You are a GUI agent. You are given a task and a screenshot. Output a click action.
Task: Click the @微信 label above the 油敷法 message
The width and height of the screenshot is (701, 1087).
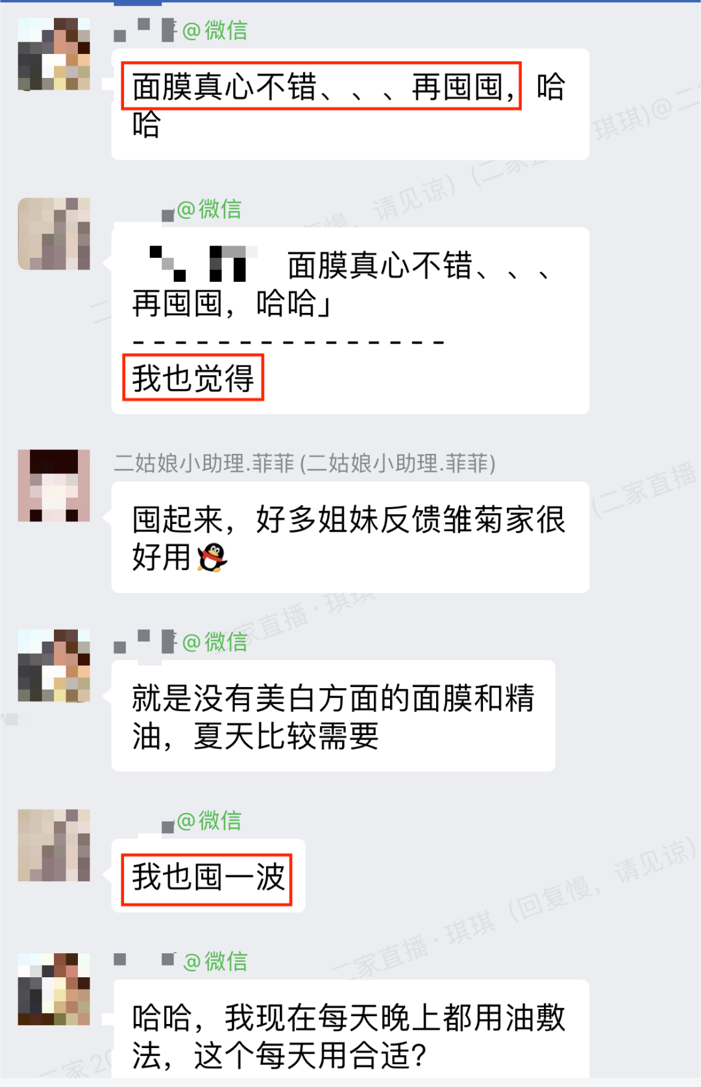point(215,961)
